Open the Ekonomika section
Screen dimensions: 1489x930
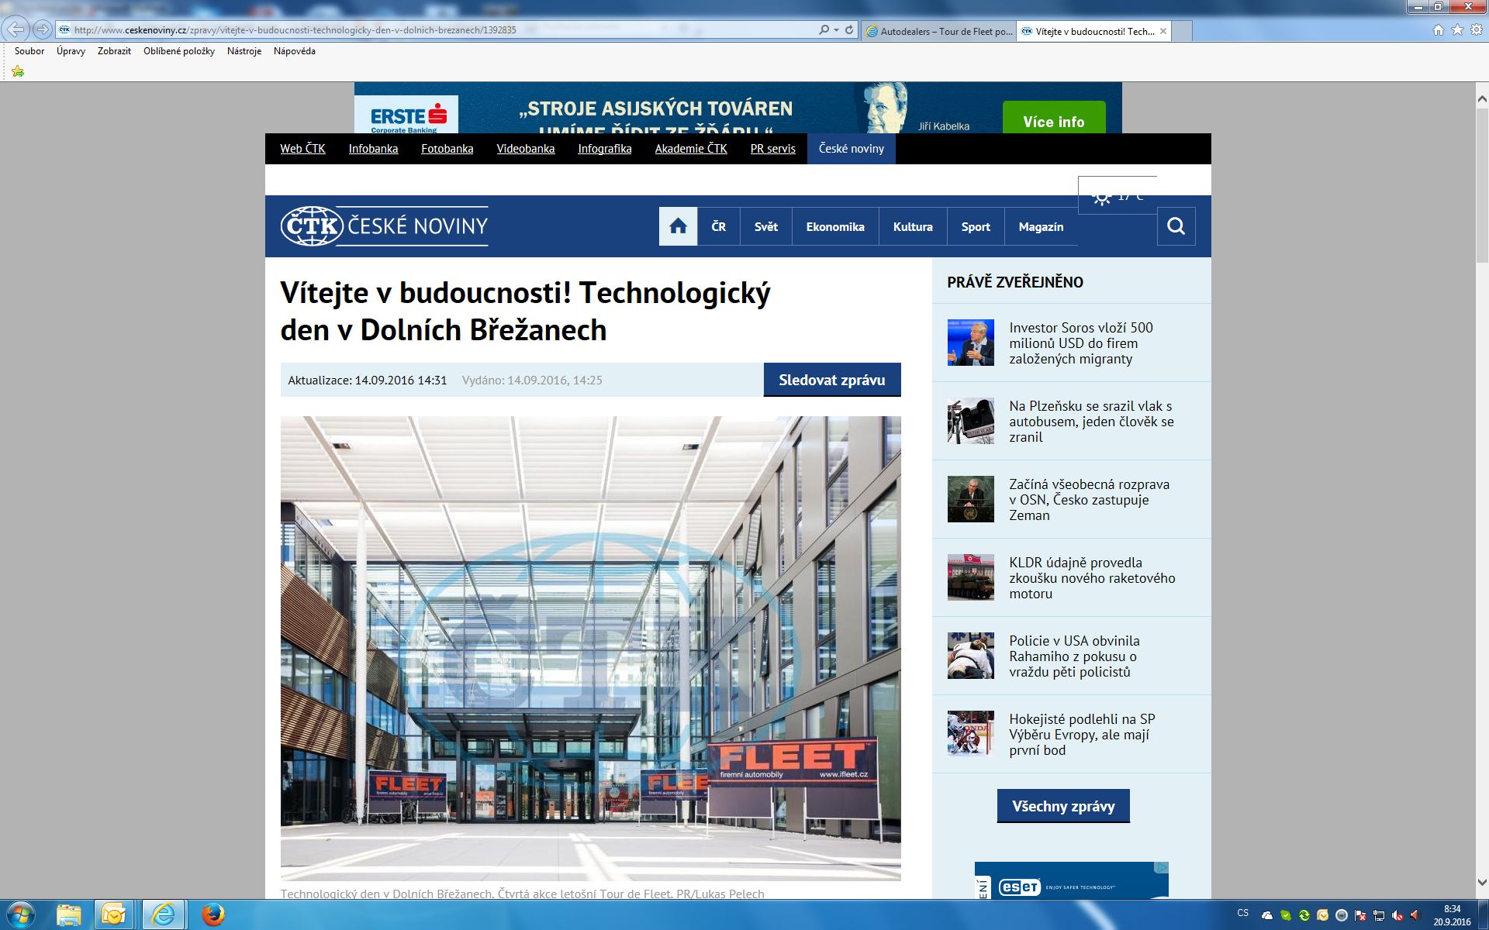tap(835, 226)
